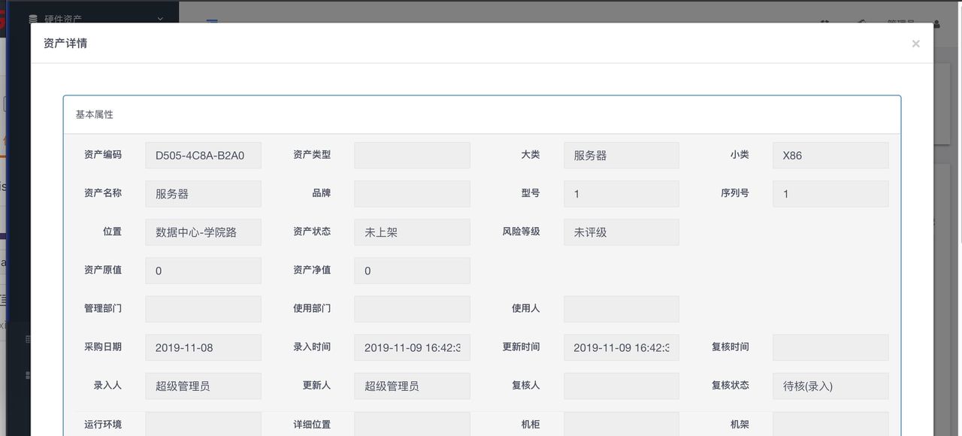This screenshot has height=436, width=962.
Task: Click the 风险等级 field showing 未评级
Action: pyautogui.click(x=622, y=232)
